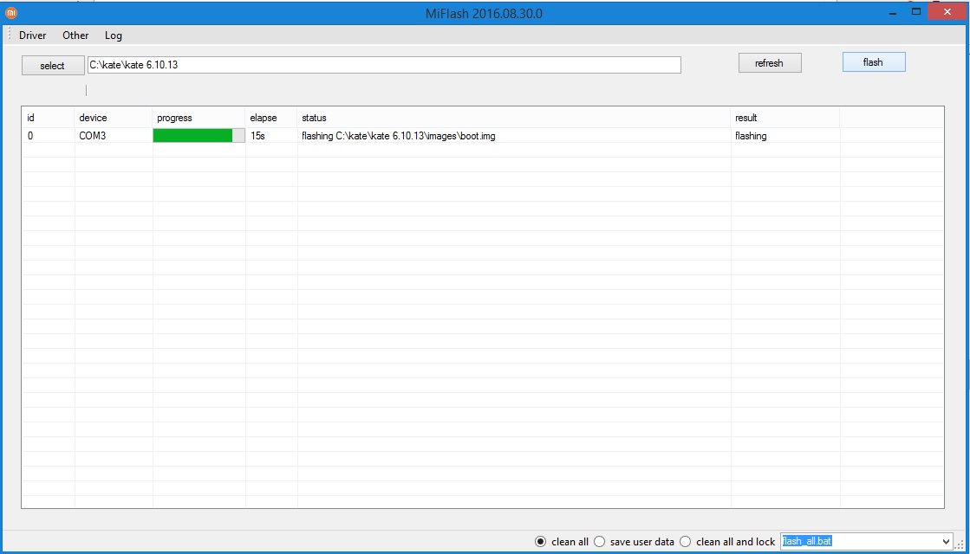Click the flashing boot.img status text
The width and height of the screenshot is (970, 554).
[399, 135]
